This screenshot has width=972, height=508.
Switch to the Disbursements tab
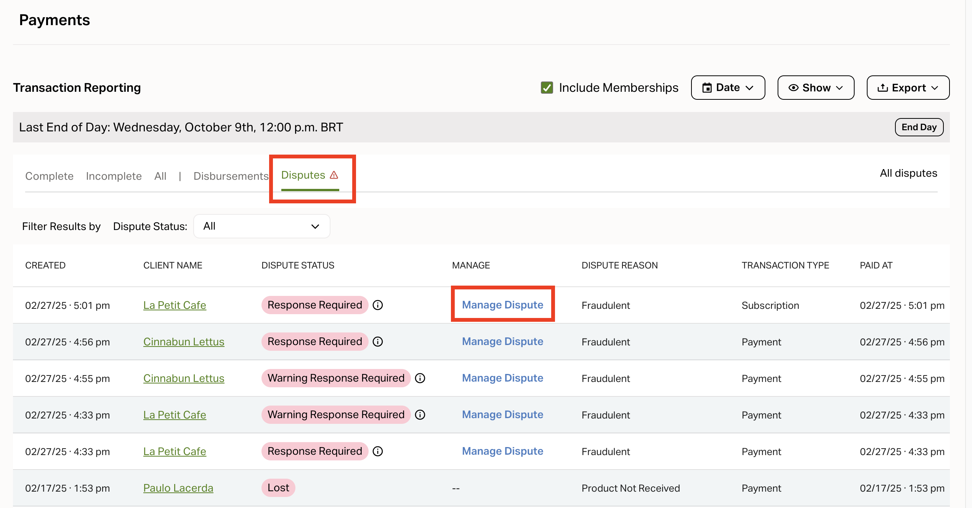point(231,176)
